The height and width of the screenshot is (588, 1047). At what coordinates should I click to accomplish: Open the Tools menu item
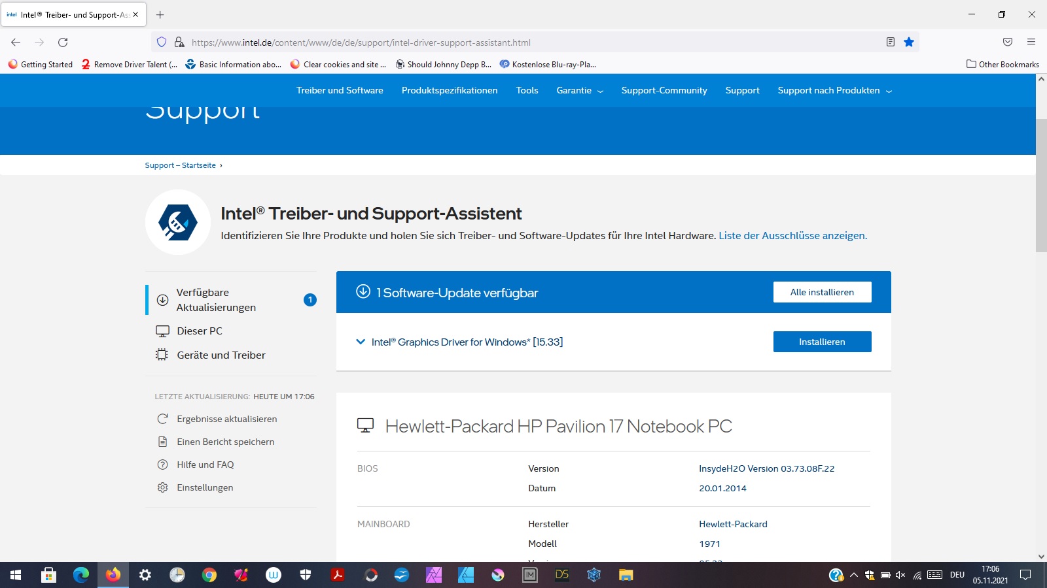click(527, 90)
